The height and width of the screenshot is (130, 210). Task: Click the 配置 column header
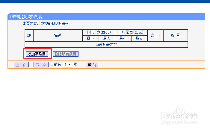[x=176, y=35]
